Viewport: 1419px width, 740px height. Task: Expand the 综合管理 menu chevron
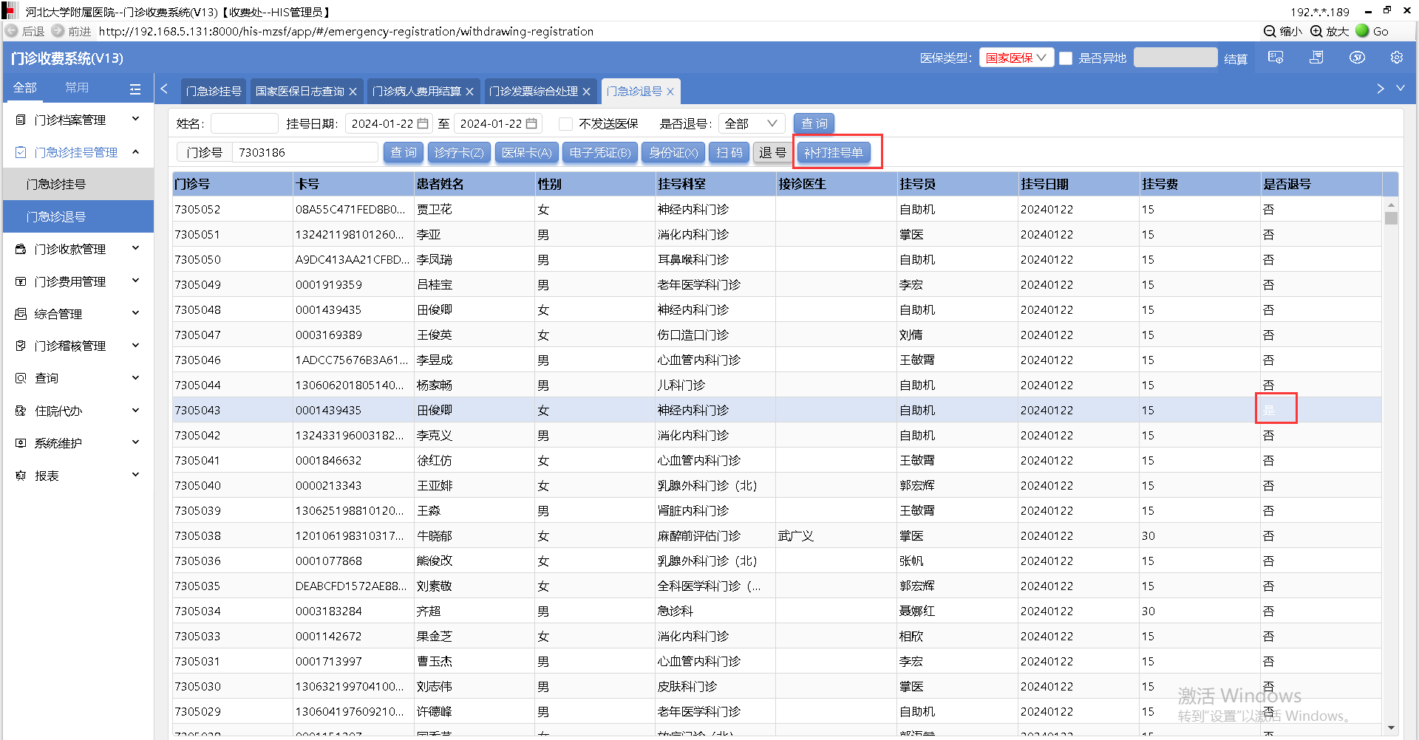[x=135, y=313]
